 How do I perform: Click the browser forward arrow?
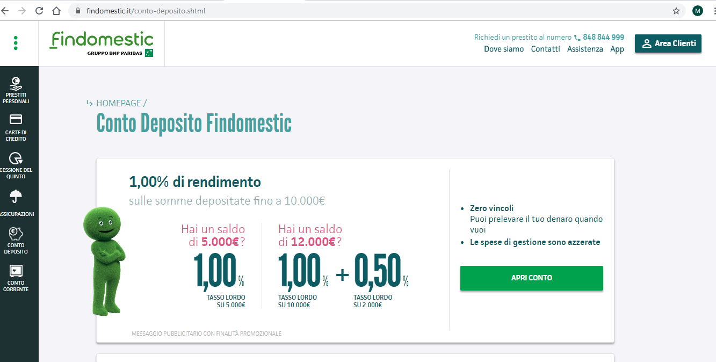click(x=22, y=11)
